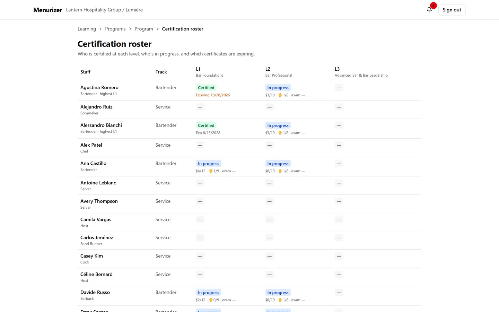Sign out of Menurizer
The height and width of the screenshot is (312, 499).
coord(452,10)
